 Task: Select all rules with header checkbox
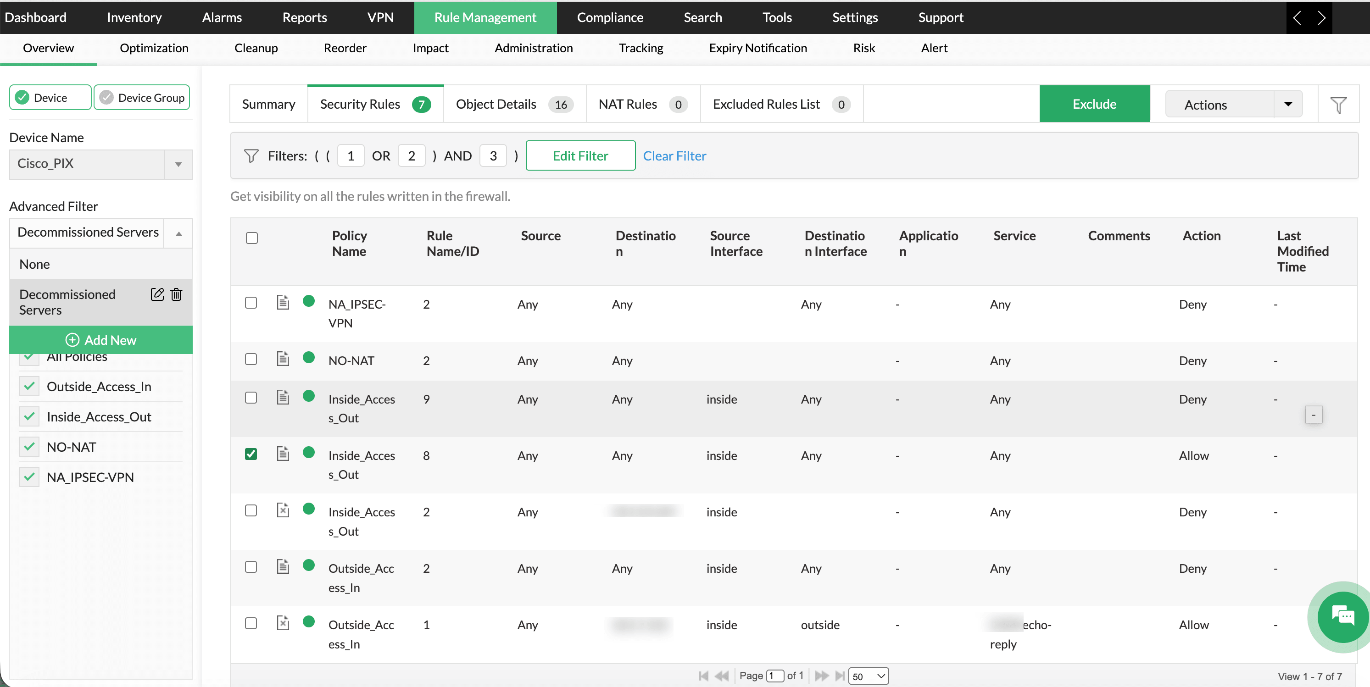point(252,238)
